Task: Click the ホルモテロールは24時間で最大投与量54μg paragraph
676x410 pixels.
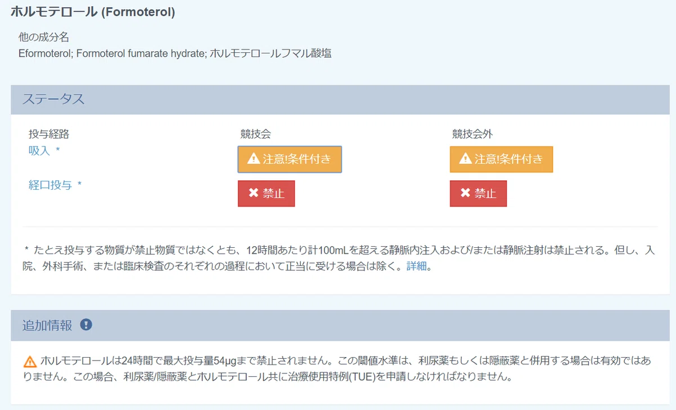Action: click(x=338, y=369)
